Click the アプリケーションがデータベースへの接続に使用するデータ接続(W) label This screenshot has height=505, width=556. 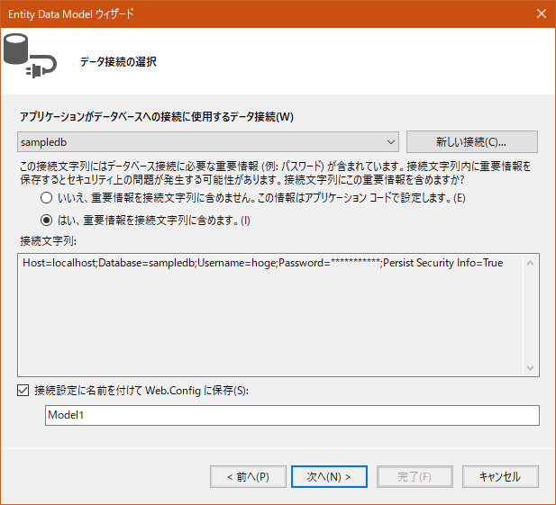[157, 116]
